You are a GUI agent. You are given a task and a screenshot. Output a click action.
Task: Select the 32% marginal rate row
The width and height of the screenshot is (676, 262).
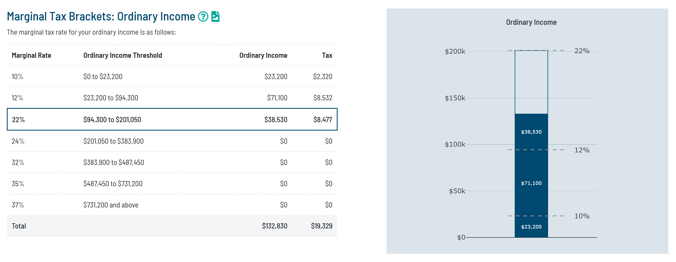click(172, 162)
